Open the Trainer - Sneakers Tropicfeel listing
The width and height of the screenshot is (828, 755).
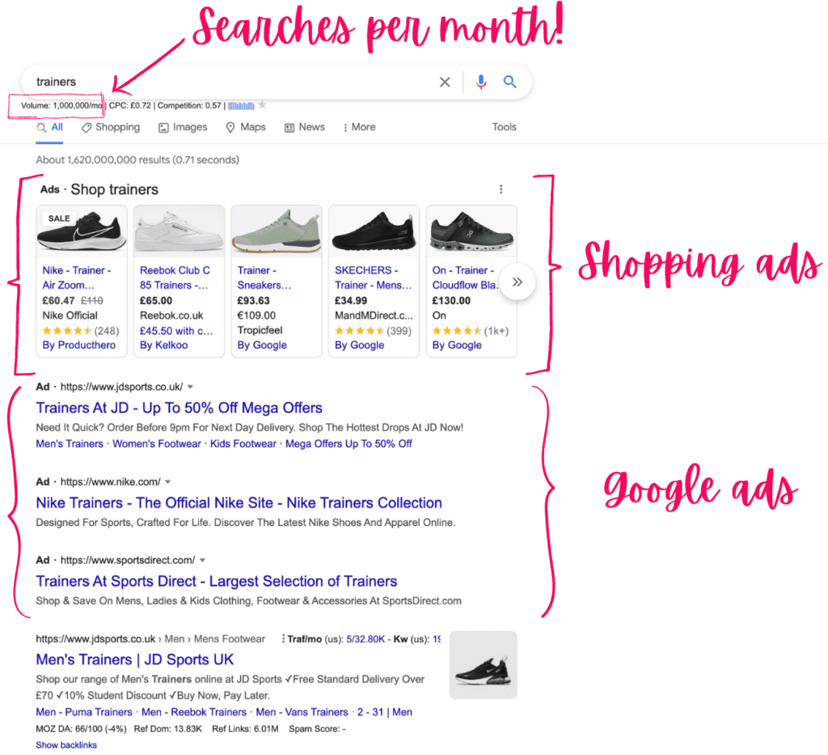(x=264, y=278)
